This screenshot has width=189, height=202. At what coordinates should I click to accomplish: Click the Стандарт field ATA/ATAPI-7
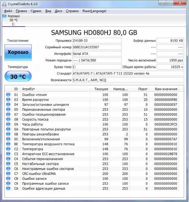(128, 73)
